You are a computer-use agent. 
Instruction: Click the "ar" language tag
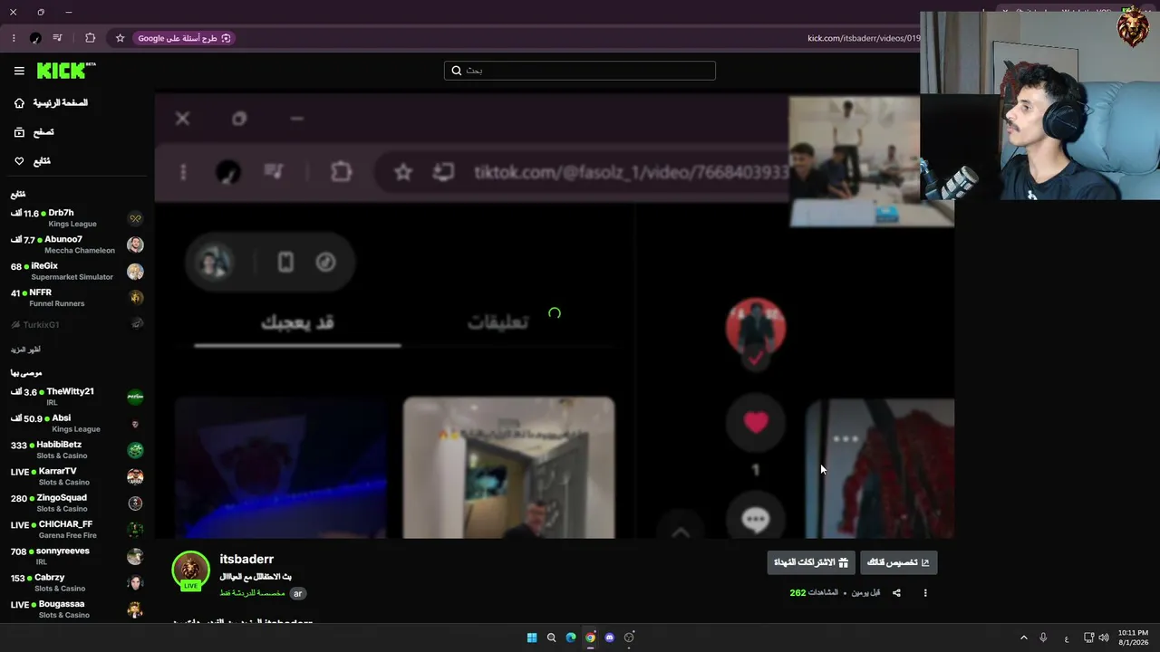pyautogui.click(x=297, y=594)
